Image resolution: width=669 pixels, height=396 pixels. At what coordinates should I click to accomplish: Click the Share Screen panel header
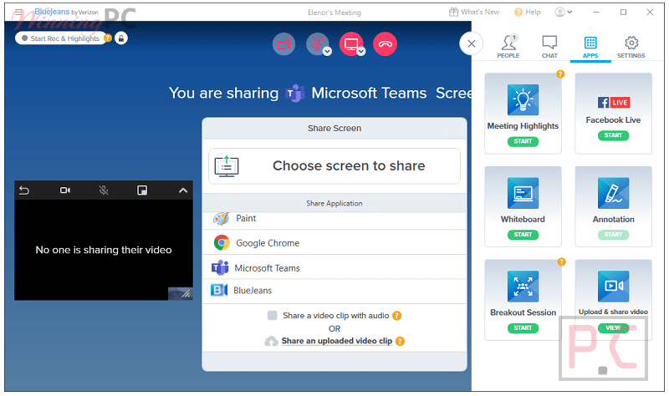click(334, 128)
